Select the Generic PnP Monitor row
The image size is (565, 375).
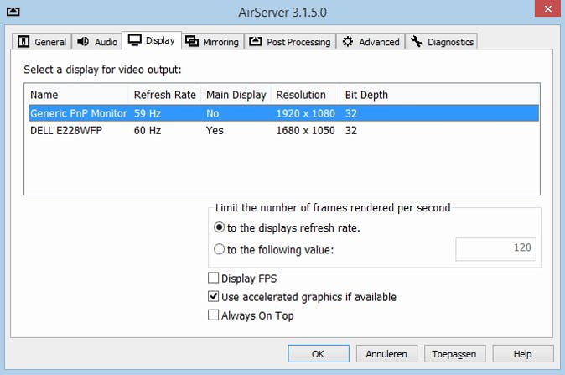tap(283, 113)
